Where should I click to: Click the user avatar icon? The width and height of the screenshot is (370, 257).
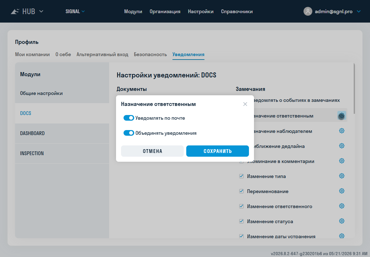pyautogui.click(x=308, y=11)
